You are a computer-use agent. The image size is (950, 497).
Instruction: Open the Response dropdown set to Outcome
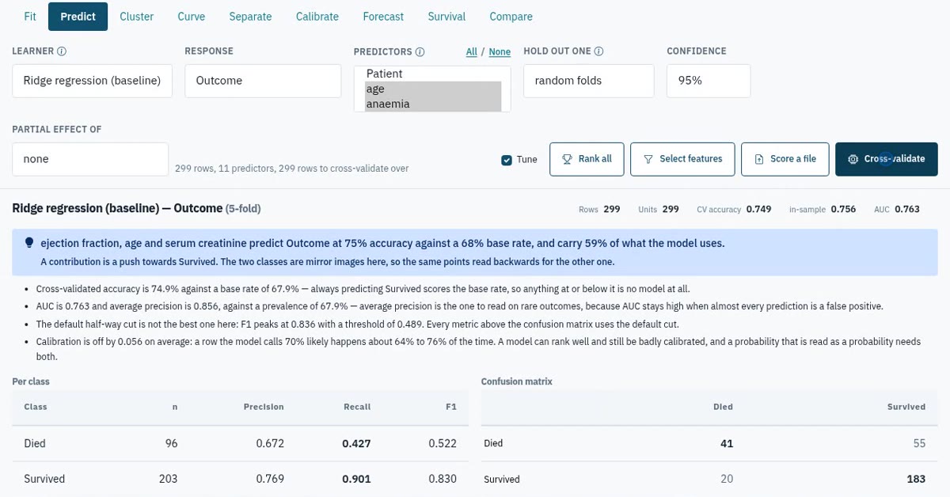coord(263,81)
